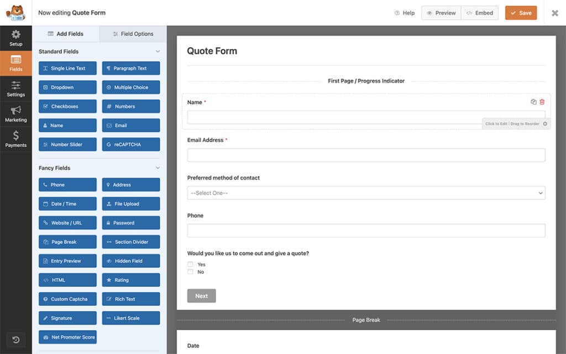
Task: Dismiss the Click to Edit tooltip
Action: (545, 123)
